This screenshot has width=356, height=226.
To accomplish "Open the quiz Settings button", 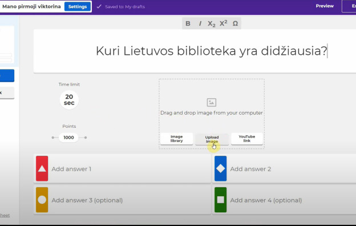I will (78, 7).
